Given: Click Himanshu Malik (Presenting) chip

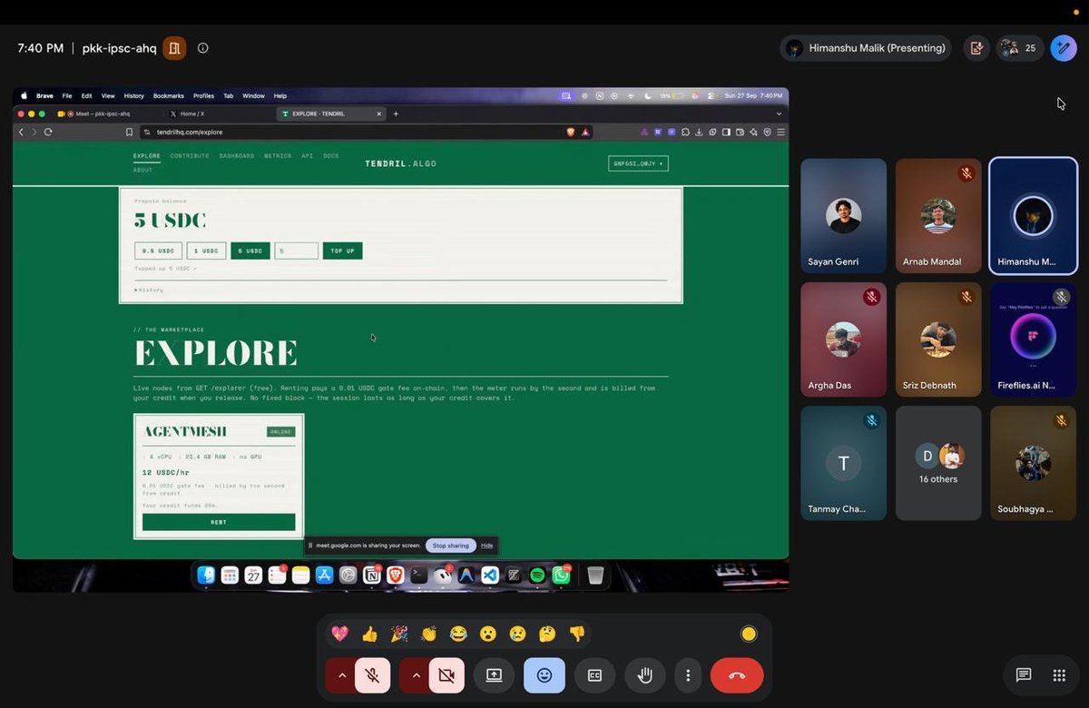Looking at the screenshot, I should [866, 48].
